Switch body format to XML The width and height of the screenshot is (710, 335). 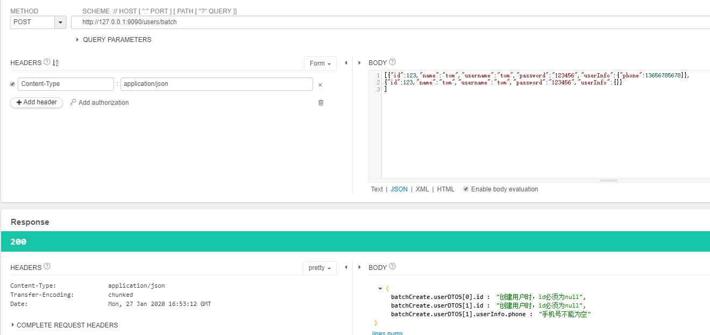click(x=422, y=189)
